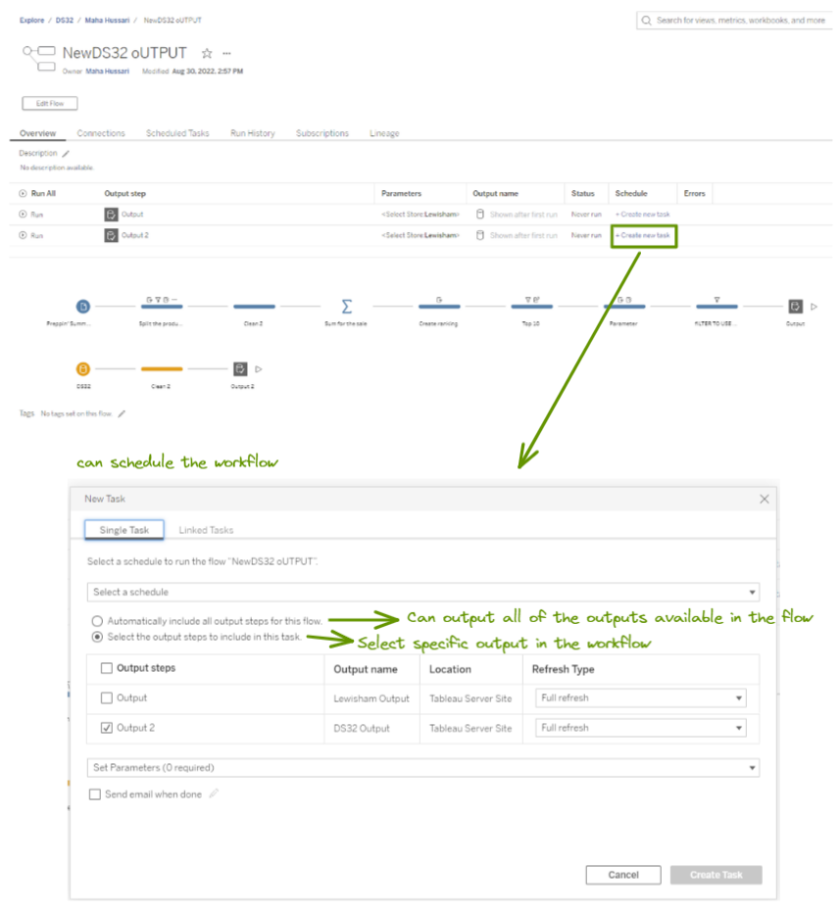
Task: Select the orange DS32 input node
Action: [83, 368]
